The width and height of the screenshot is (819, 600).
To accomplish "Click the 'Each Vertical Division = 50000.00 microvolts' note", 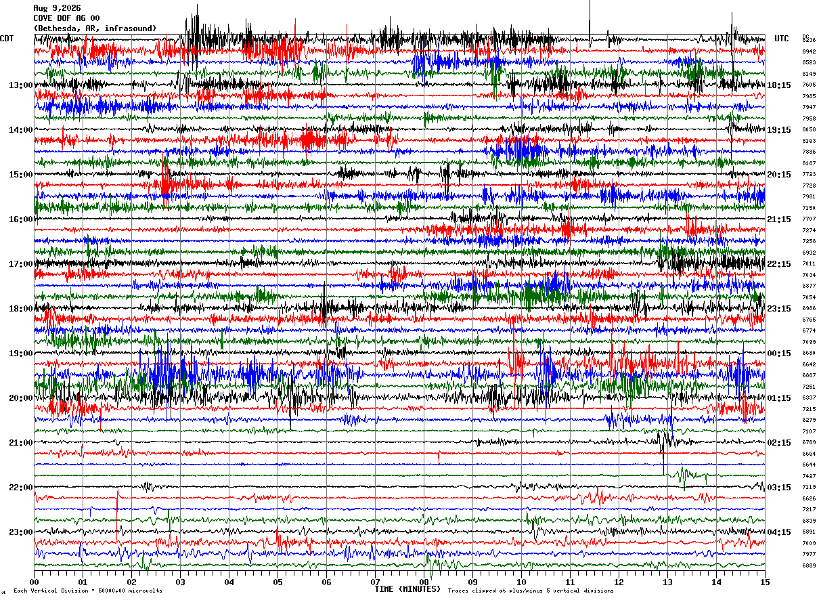I will 87,591.
